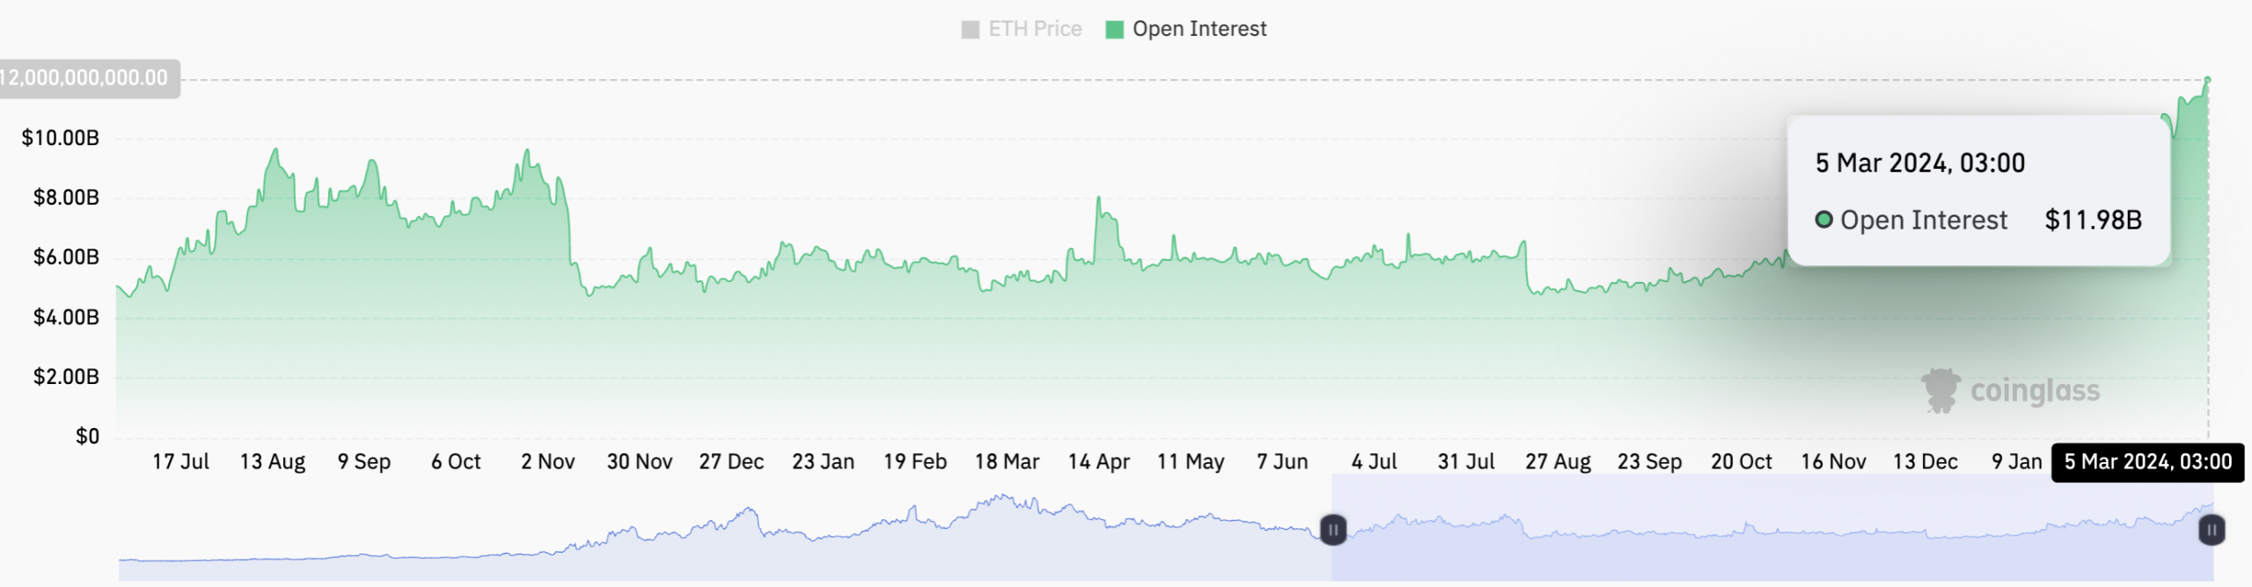Click the black 5 Mar 2024 axis label
2252x587 pixels.
2147,462
